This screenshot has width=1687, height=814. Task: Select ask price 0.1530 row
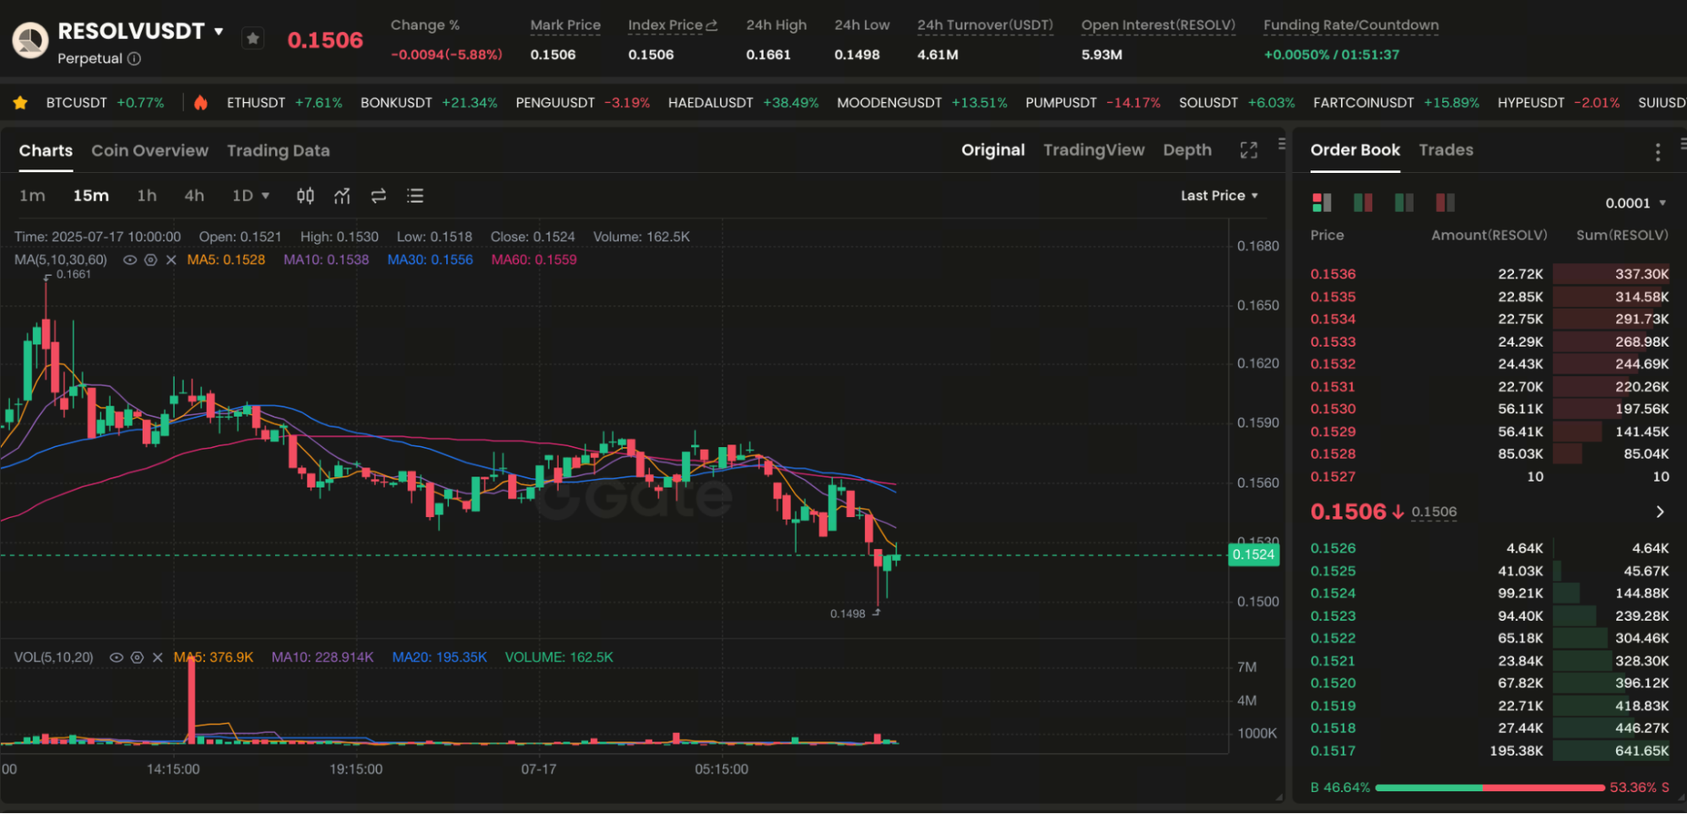click(x=1490, y=409)
